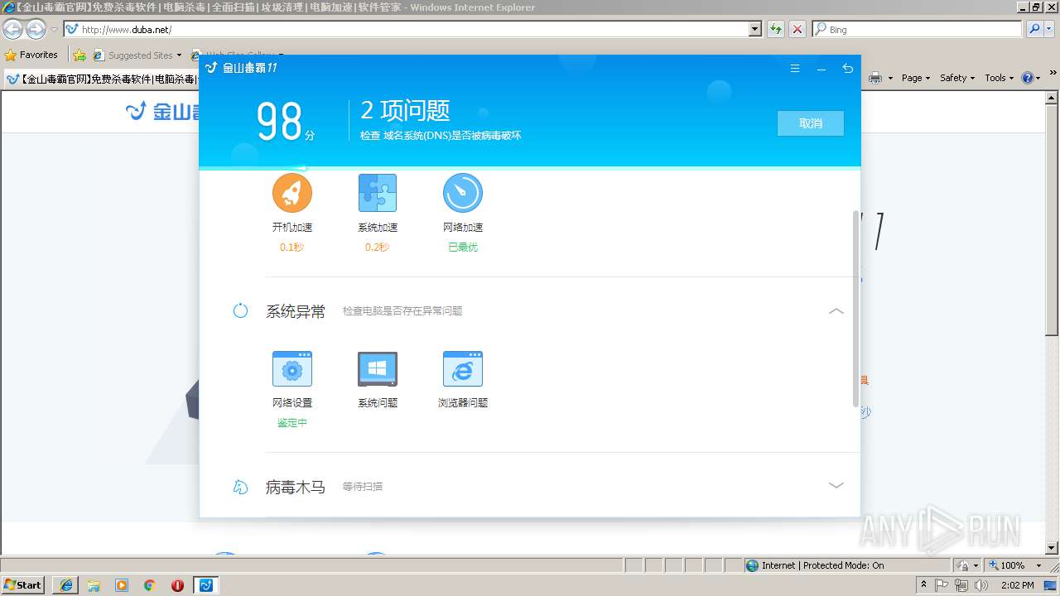Open the IE Tools menu
This screenshot has height=596, width=1060.
(999, 78)
